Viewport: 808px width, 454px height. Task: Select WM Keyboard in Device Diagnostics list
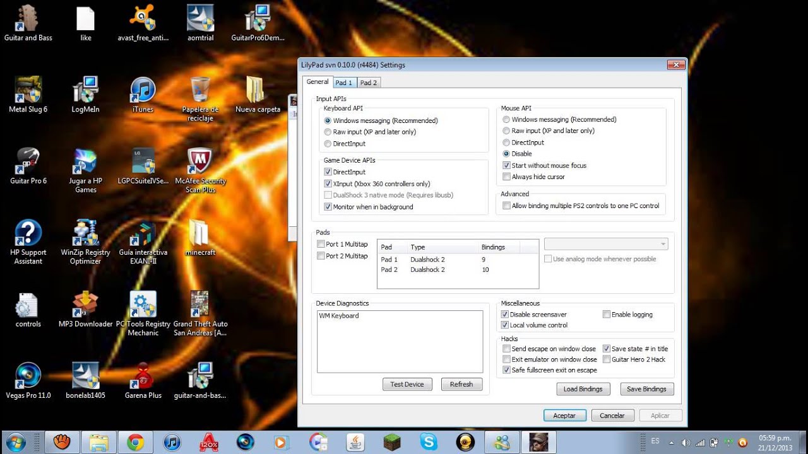pyautogui.click(x=339, y=316)
